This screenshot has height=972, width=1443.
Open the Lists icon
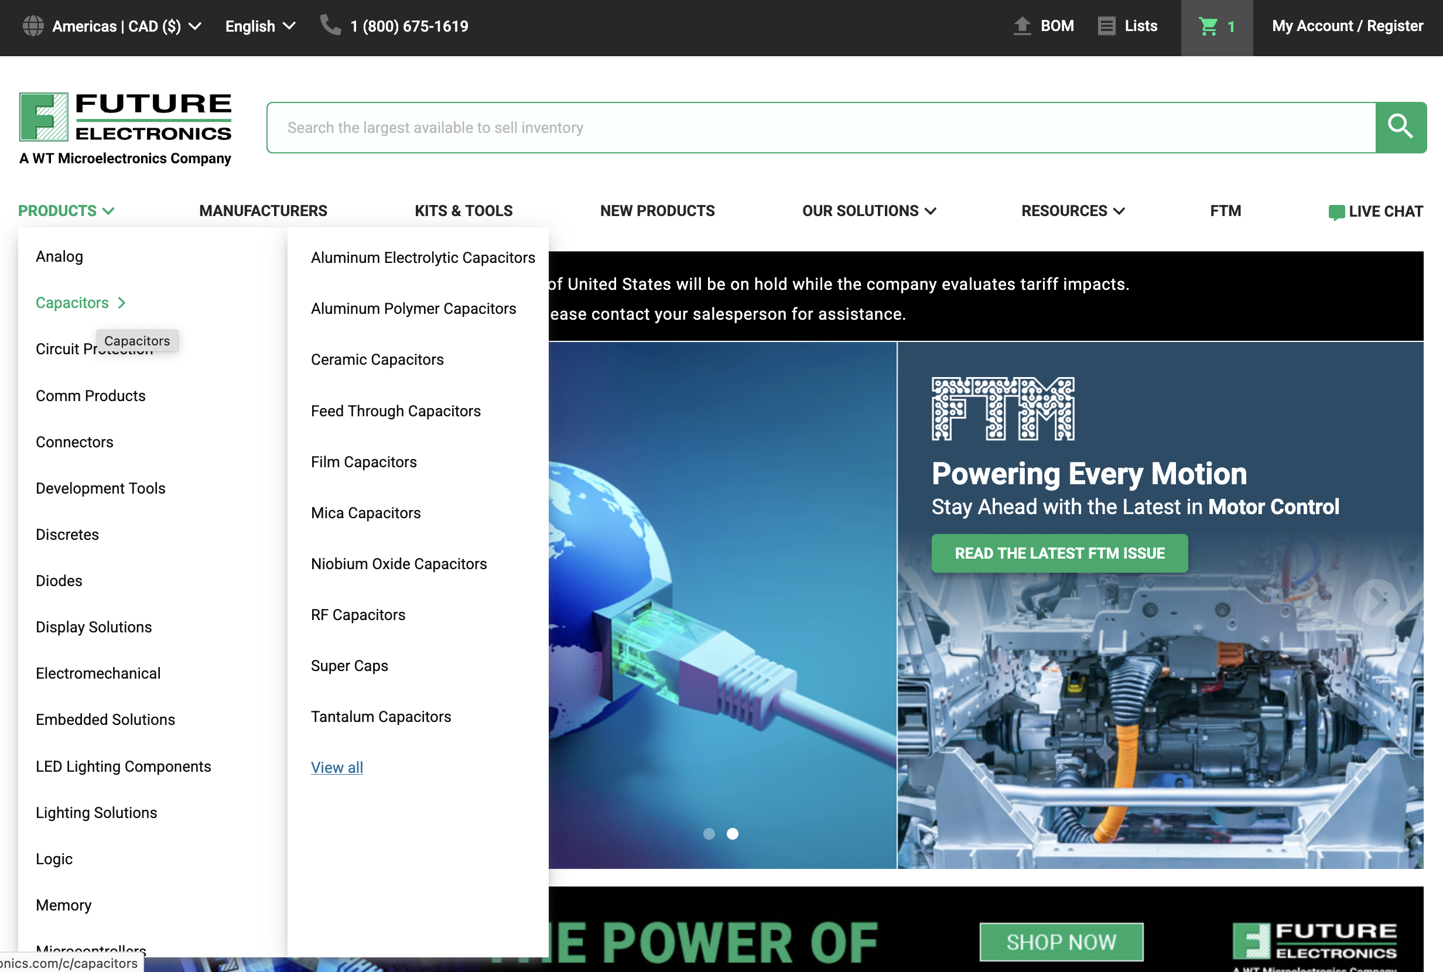tap(1106, 26)
